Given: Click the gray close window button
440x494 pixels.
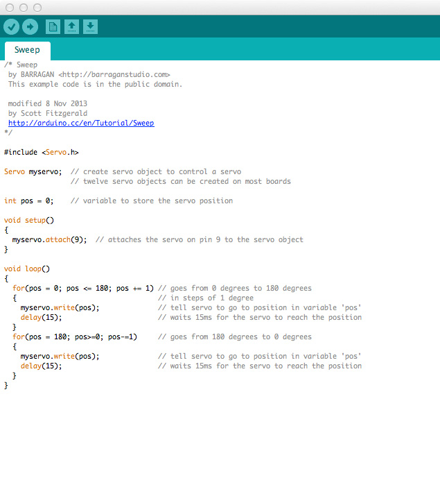Looking at the screenshot, I should click(10, 8).
